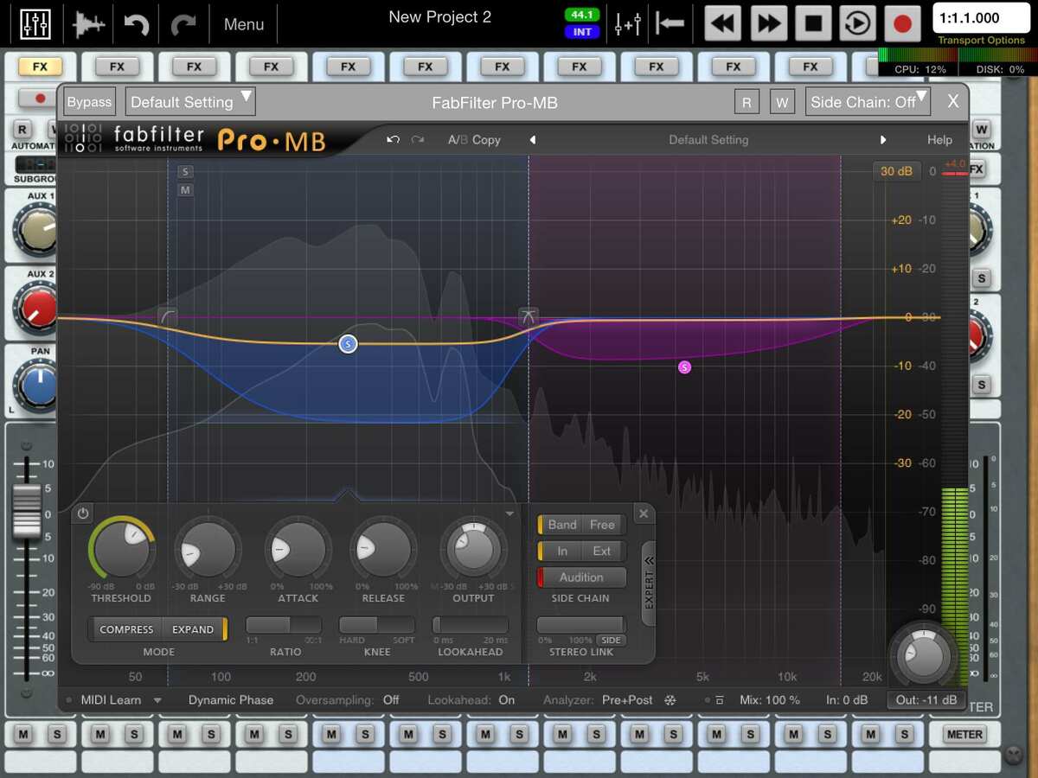The width and height of the screenshot is (1038, 778).
Task: Click the RATIO slider
Action: [284, 625]
